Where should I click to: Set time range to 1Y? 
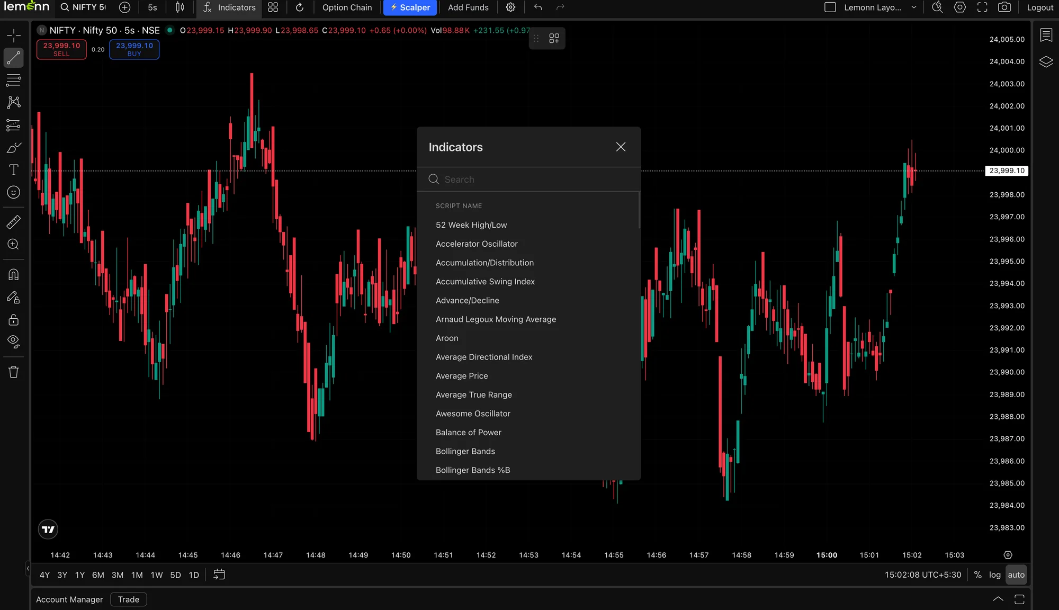(80, 575)
